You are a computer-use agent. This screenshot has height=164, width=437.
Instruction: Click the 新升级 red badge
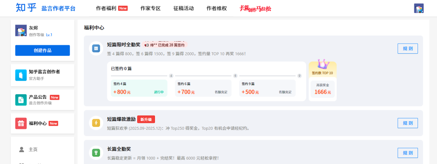coord(146,120)
